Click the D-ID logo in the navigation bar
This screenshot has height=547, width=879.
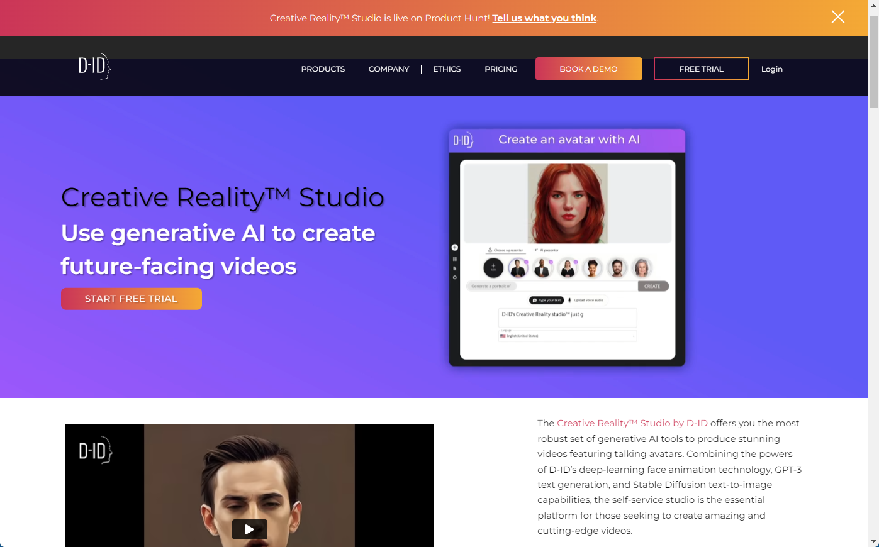tap(94, 66)
